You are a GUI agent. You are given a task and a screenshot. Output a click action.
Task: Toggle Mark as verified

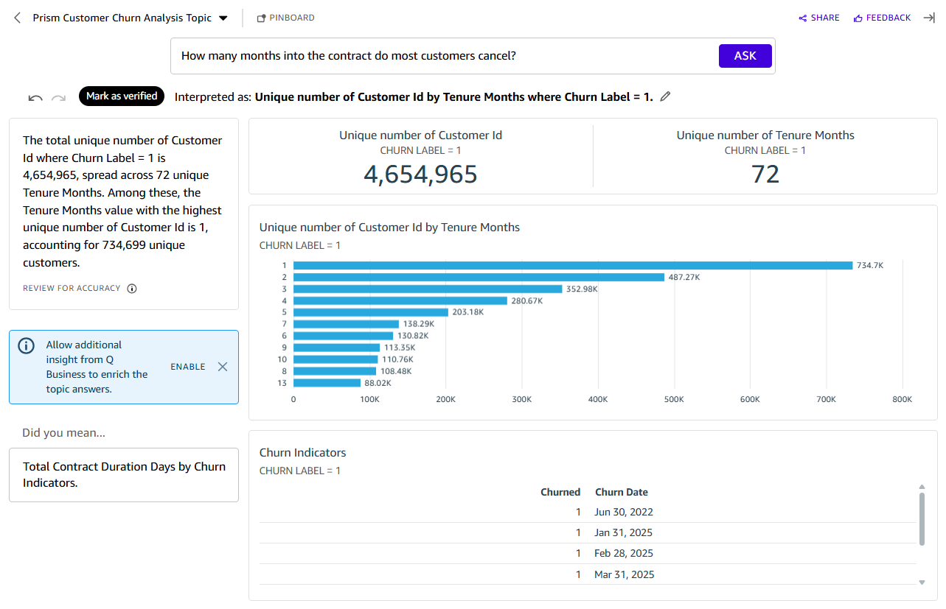pyautogui.click(x=122, y=96)
